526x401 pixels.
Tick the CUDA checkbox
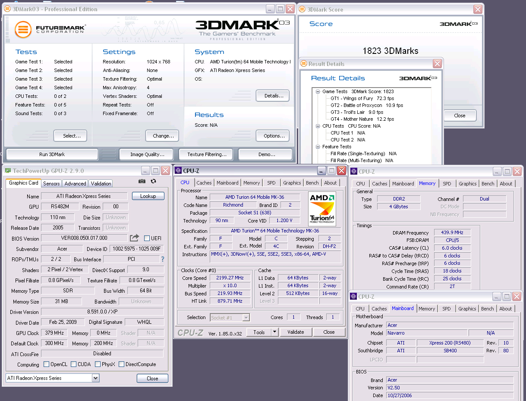click(73, 364)
